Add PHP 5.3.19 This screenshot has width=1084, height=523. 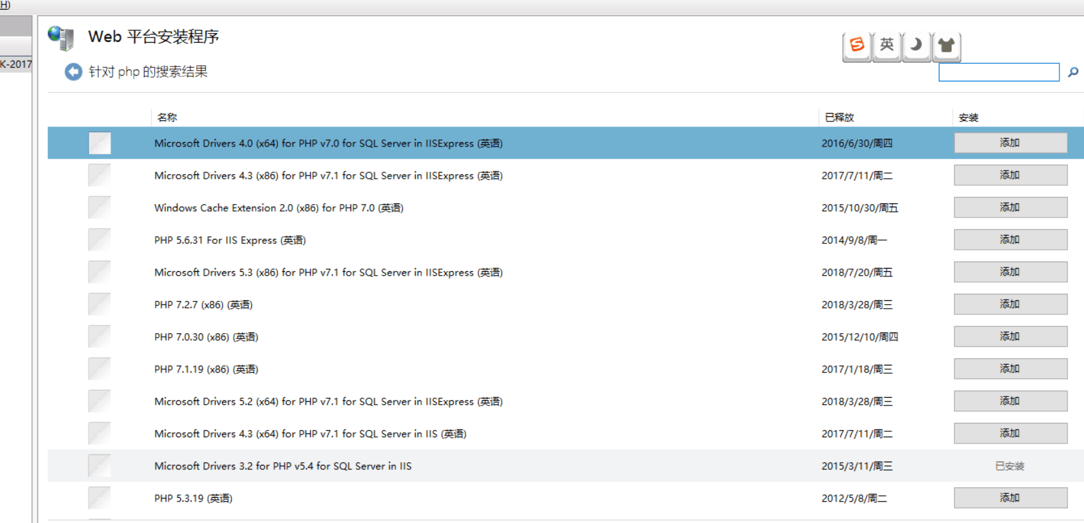1010,498
